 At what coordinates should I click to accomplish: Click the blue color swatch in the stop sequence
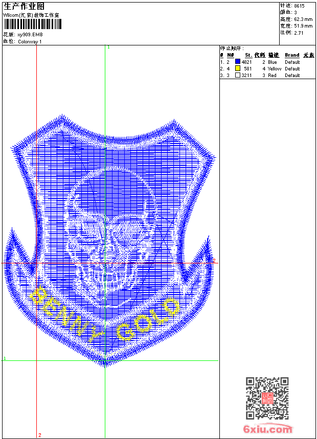[x=238, y=62]
